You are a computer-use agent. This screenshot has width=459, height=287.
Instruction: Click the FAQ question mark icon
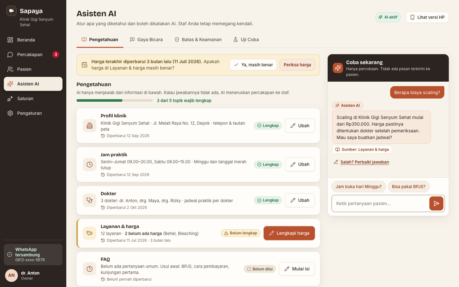click(x=90, y=269)
